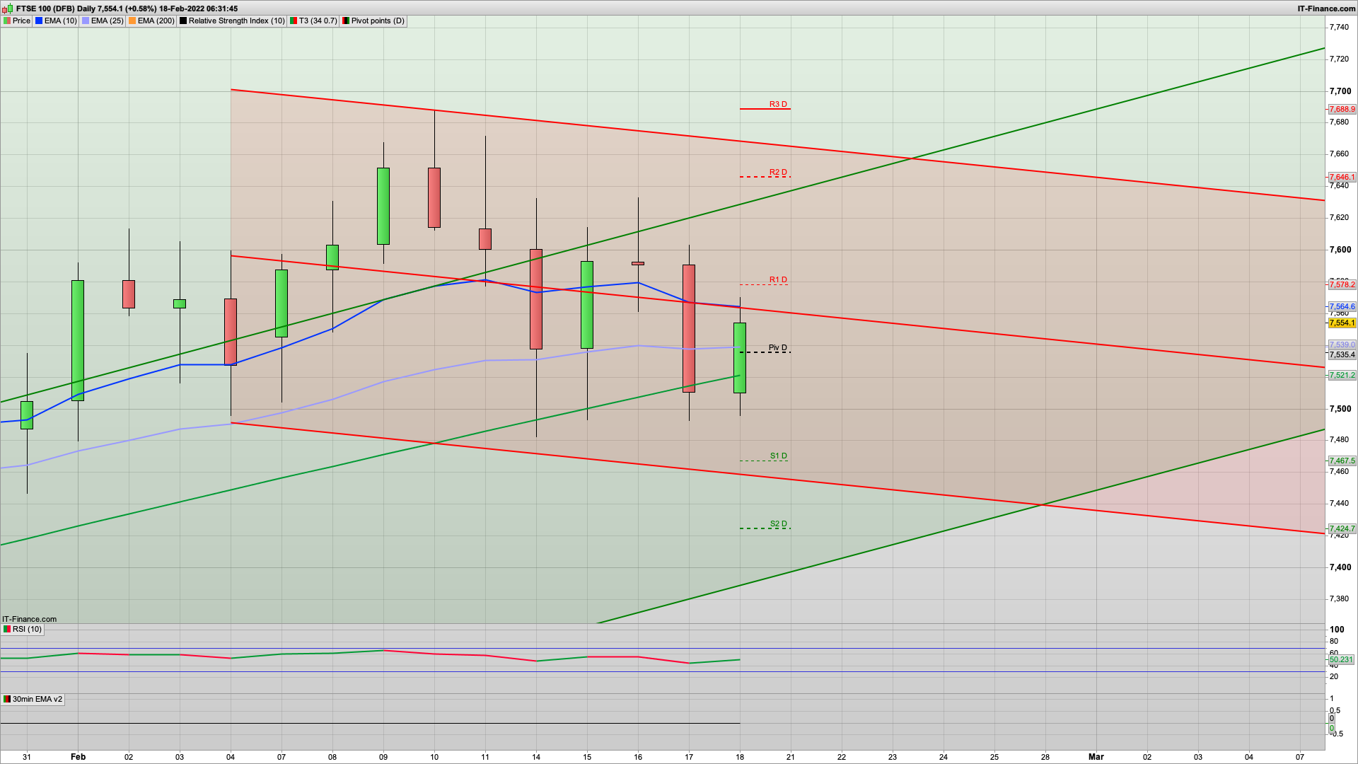Click the IT-Finance.com link at top right
This screenshot has width=1358, height=764.
click(x=1326, y=8)
